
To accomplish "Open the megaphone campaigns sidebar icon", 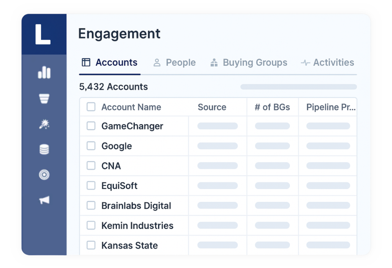I will (44, 200).
